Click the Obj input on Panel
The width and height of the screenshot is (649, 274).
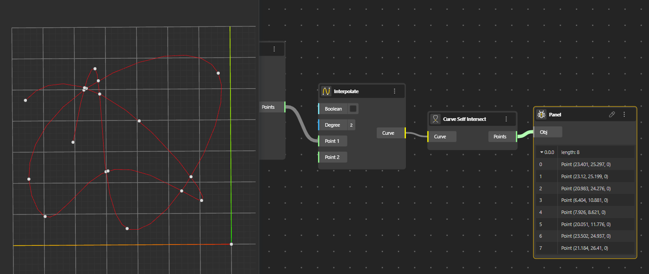[x=544, y=132]
